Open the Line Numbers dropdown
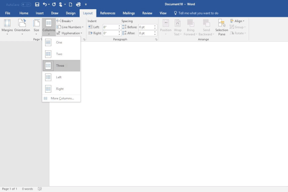Image resolution: width=288 pixels, height=192 pixels. [x=70, y=27]
